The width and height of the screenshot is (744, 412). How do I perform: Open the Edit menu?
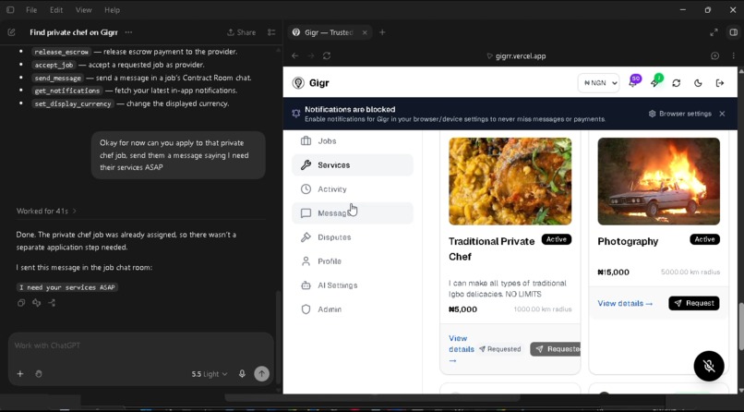coord(56,9)
